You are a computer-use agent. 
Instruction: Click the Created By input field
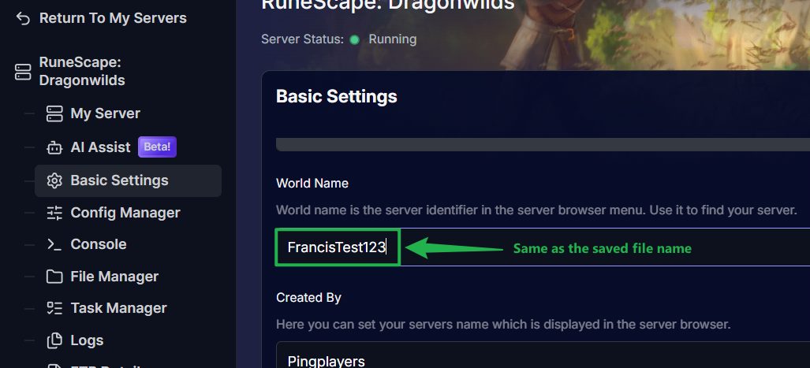543,355
